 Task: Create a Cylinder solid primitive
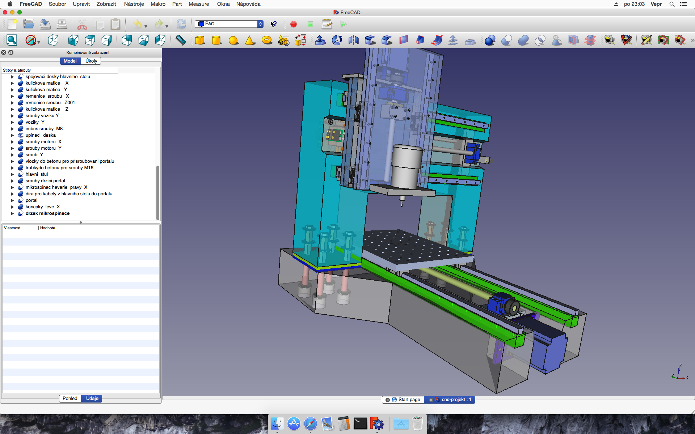(x=216, y=40)
